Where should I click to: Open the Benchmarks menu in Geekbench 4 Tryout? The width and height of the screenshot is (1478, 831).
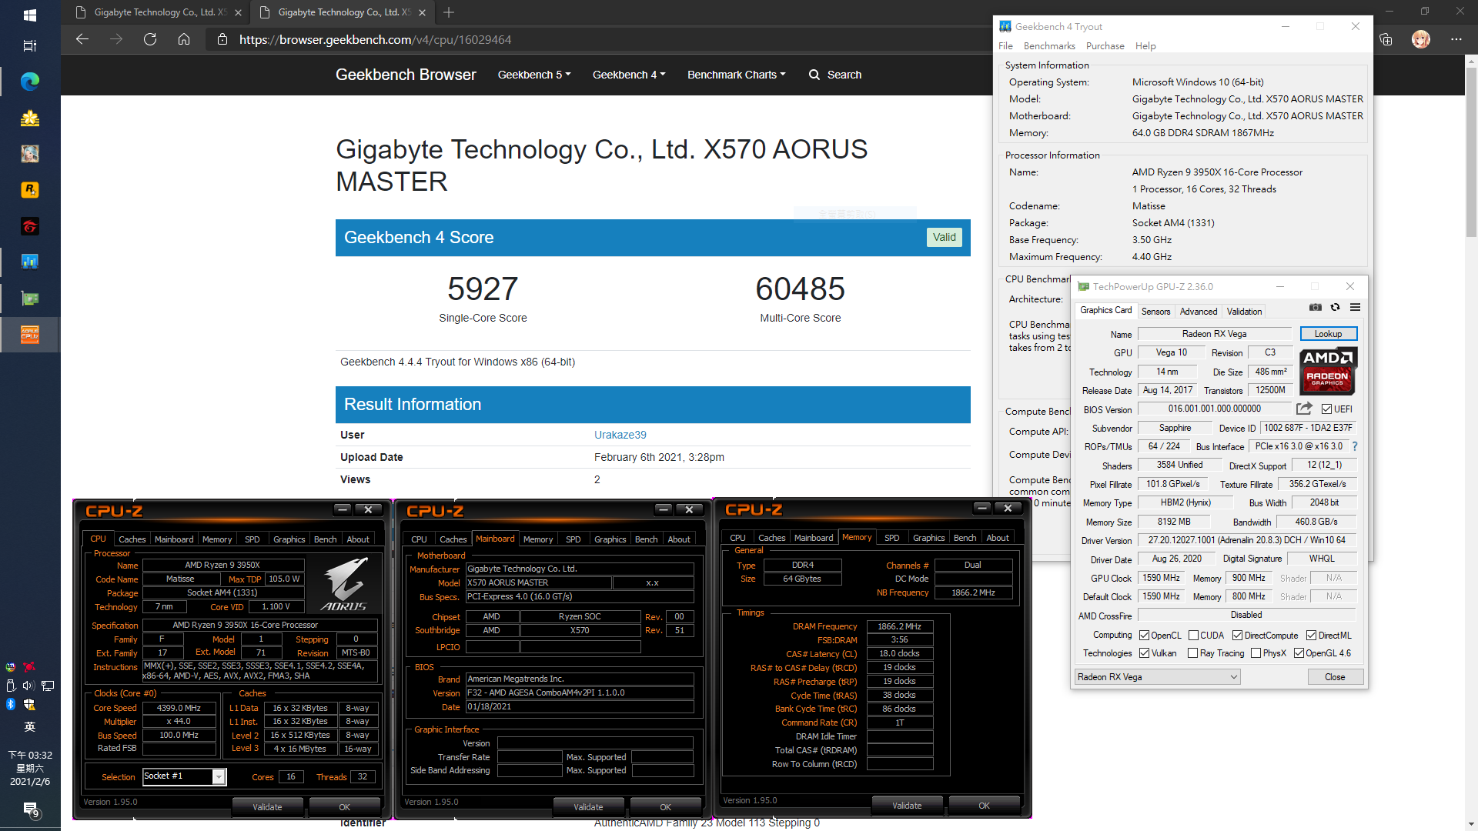[1049, 46]
